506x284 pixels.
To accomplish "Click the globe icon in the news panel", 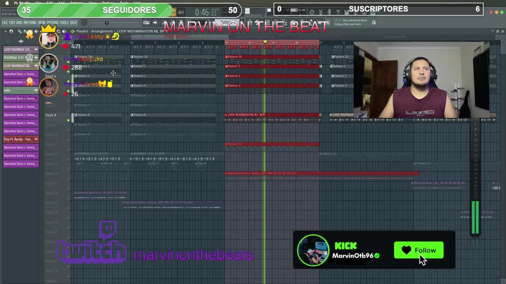I will click(374, 22).
